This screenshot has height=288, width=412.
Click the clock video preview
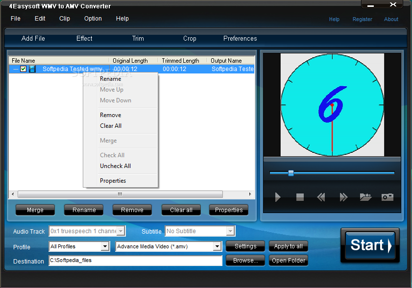tap(332, 105)
